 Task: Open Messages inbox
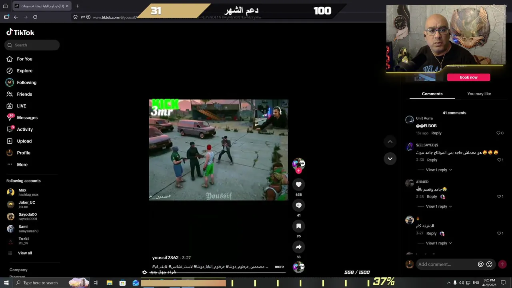point(22,118)
